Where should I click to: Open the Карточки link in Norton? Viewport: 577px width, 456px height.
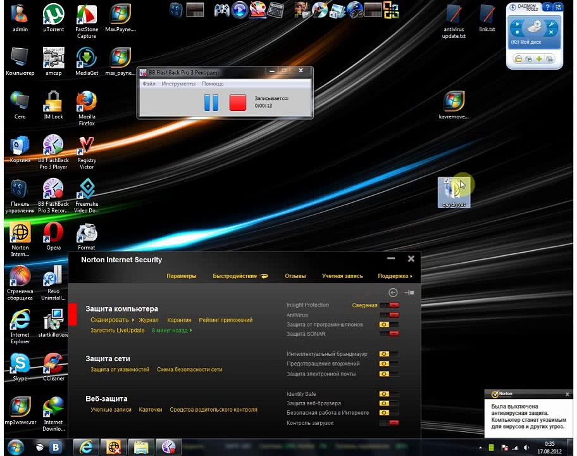[151, 410]
